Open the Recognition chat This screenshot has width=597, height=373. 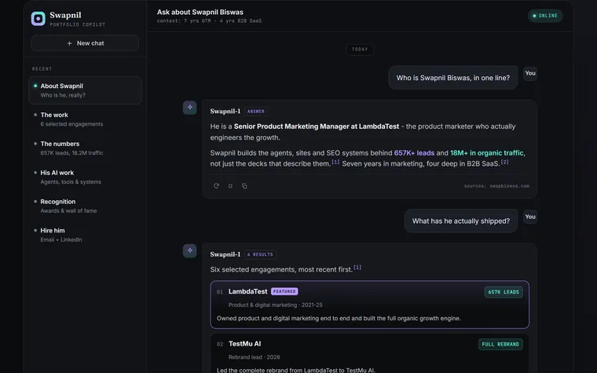pos(85,206)
